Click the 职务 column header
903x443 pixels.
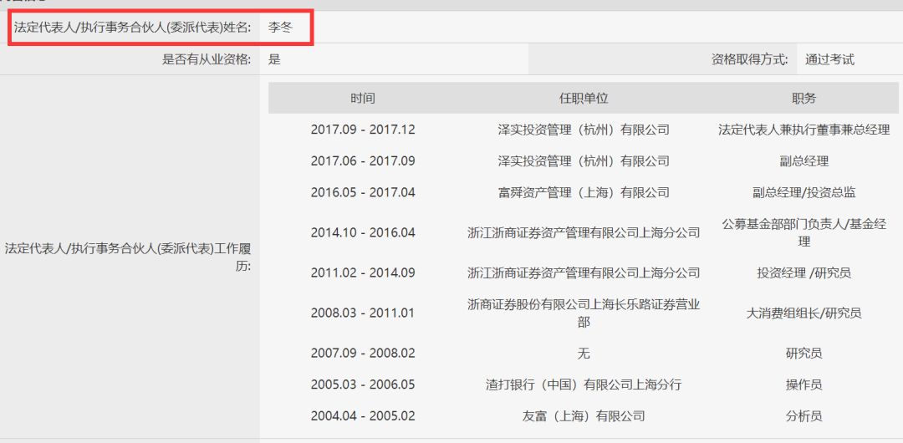click(804, 98)
